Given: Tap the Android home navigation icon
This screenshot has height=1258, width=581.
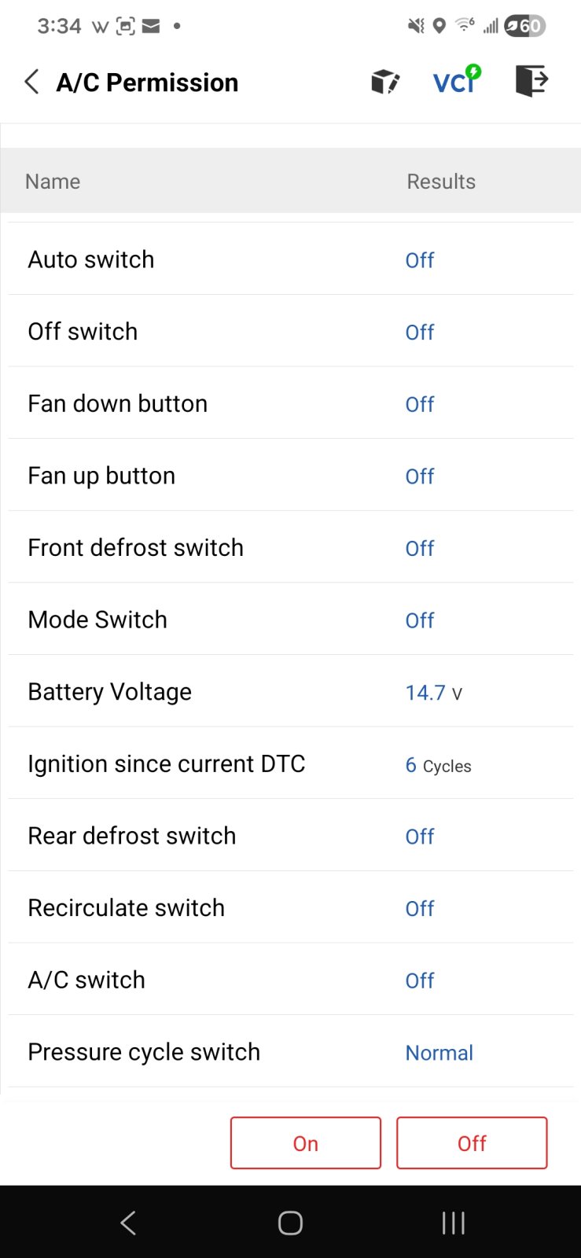Looking at the screenshot, I should 290,1223.
